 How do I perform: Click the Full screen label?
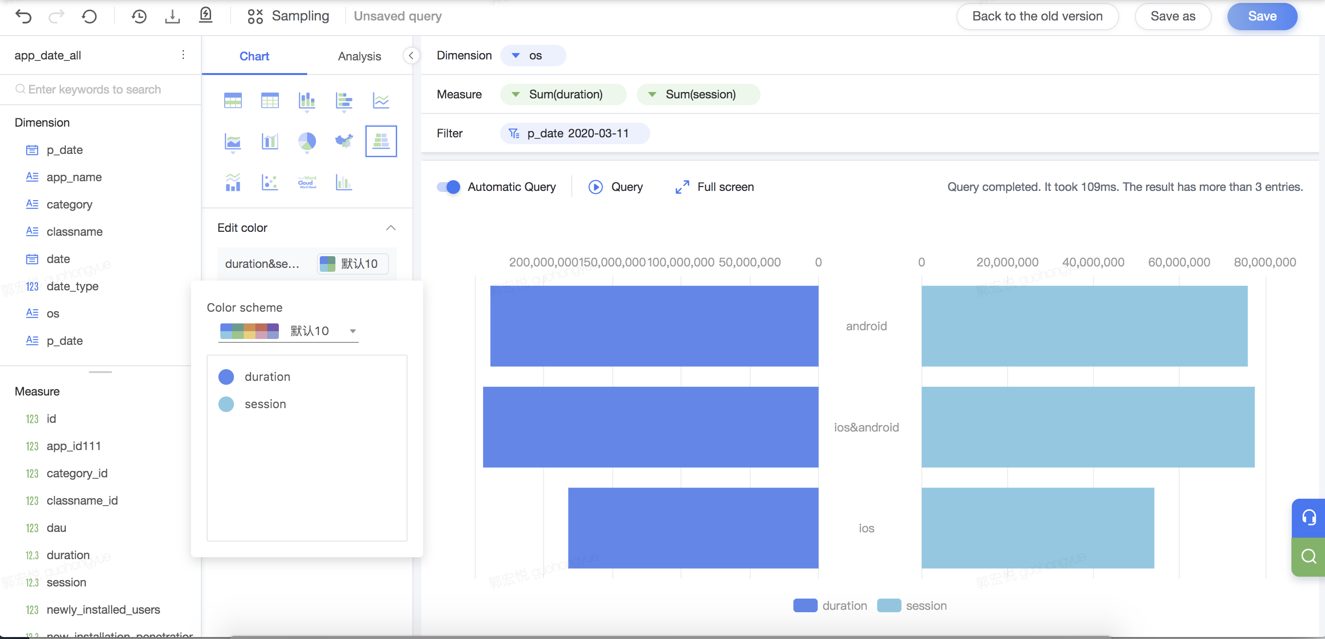coord(725,187)
